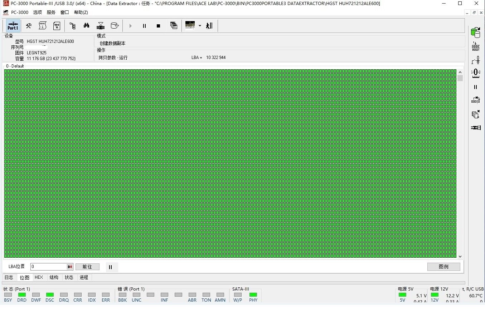Expand the dropdown arrow beside the map icon

200,26
